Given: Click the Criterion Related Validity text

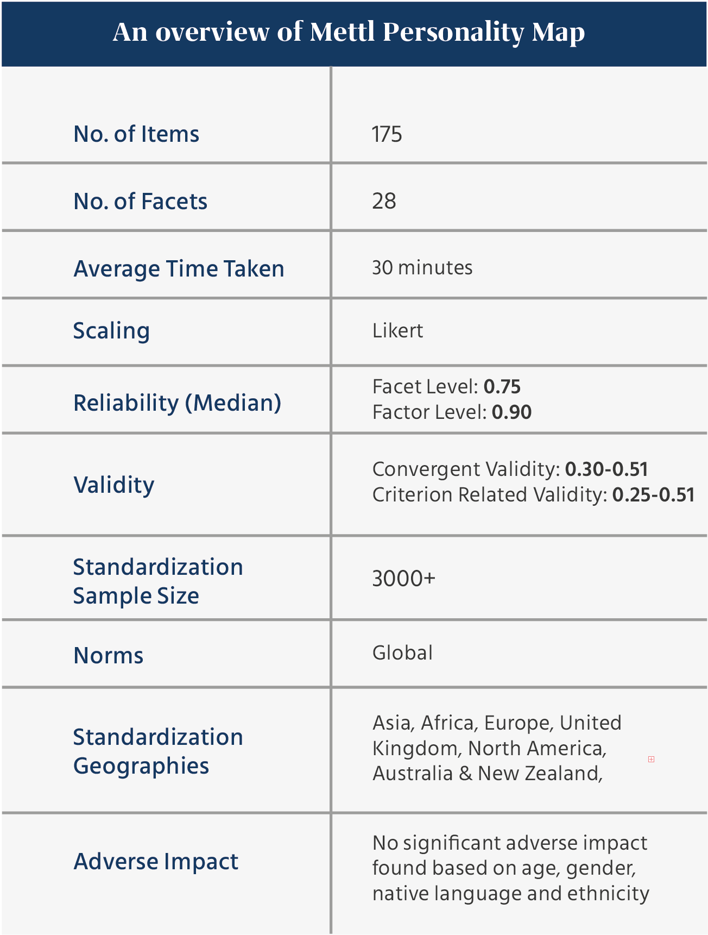Looking at the screenshot, I should (x=533, y=495).
